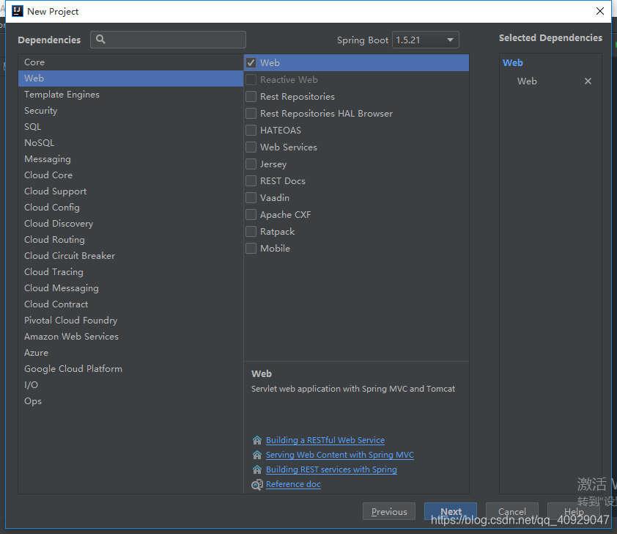Select the Pivotal Cloud Foundry category
The width and height of the screenshot is (617, 534).
(x=130, y=321)
